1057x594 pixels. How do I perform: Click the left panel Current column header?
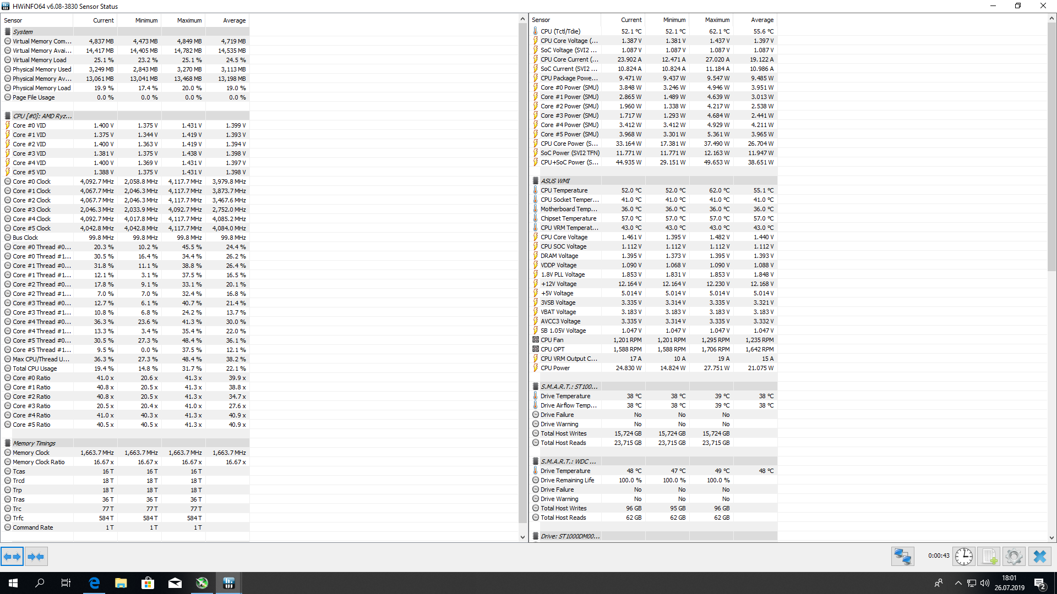103,20
